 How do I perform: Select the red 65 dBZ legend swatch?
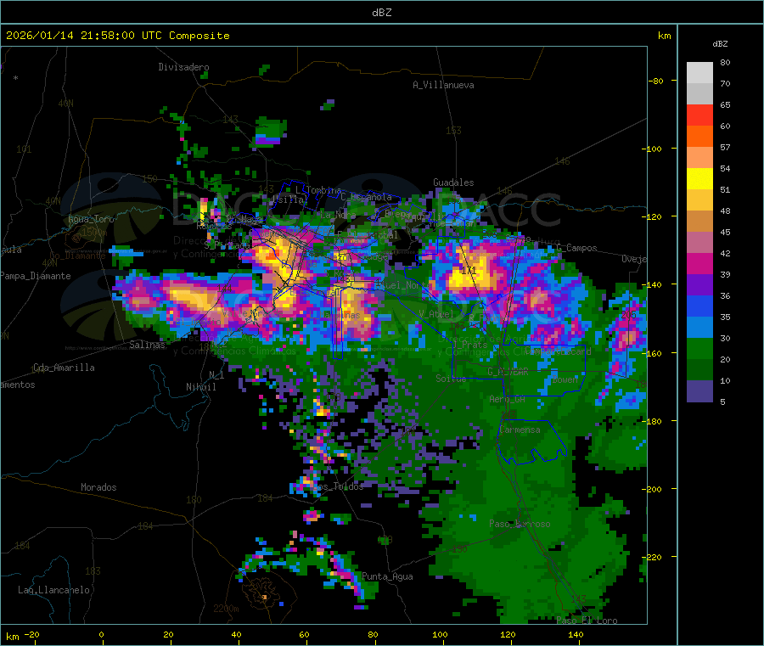pyautogui.click(x=699, y=115)
